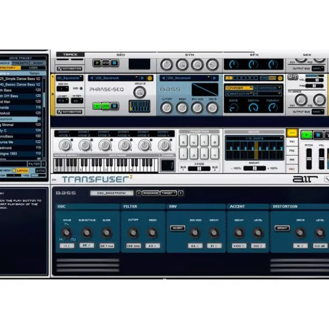Screen dimensions: 329x329
Task: Click the Phrase-Seq pattern thumbnail display
Action: point(139,106)
